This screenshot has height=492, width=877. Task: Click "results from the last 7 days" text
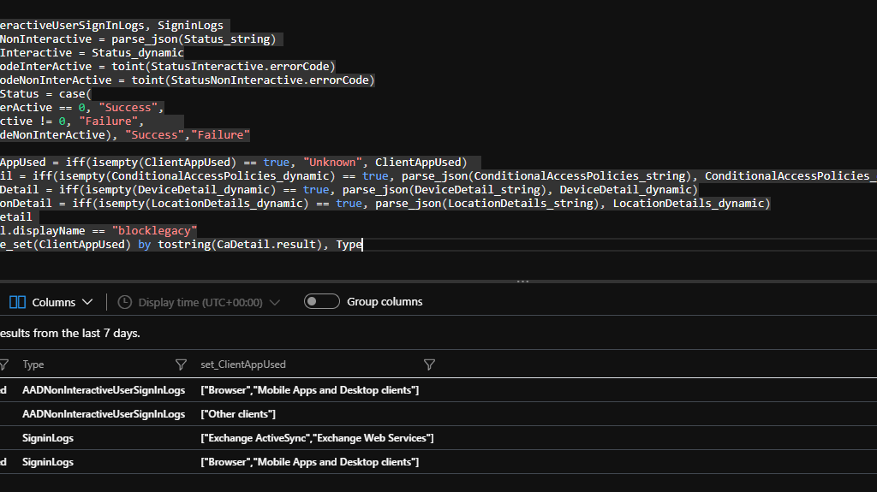pyautogui.click(x=70, y=333)
